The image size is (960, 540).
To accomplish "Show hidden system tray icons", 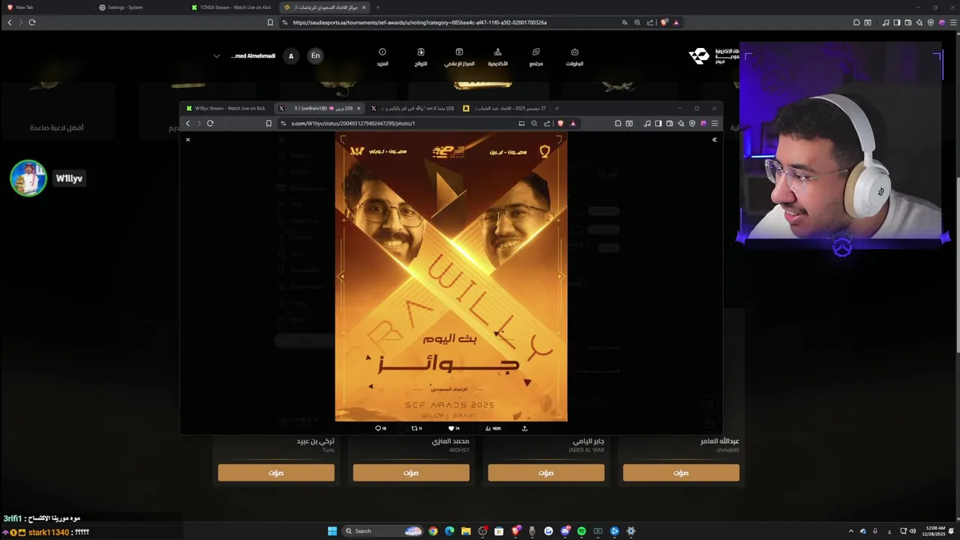I will 850,531.
